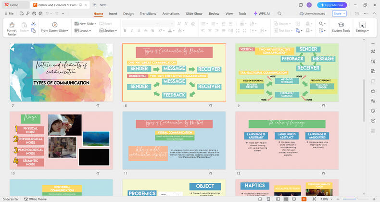Open the Tools tab

coord(242,13)
